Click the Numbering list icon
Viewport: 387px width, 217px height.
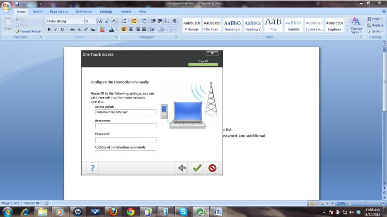coord(134,21)
